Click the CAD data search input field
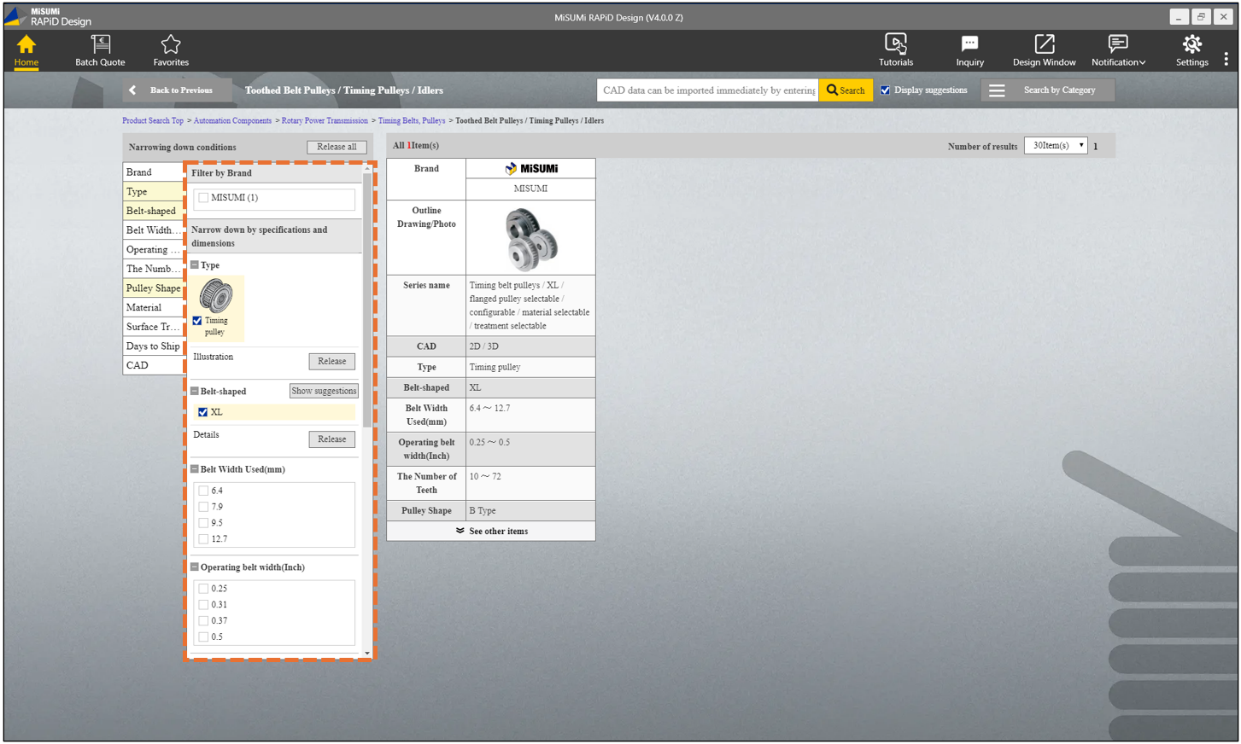The image size is (1241, 744). [x=707, y=90]
